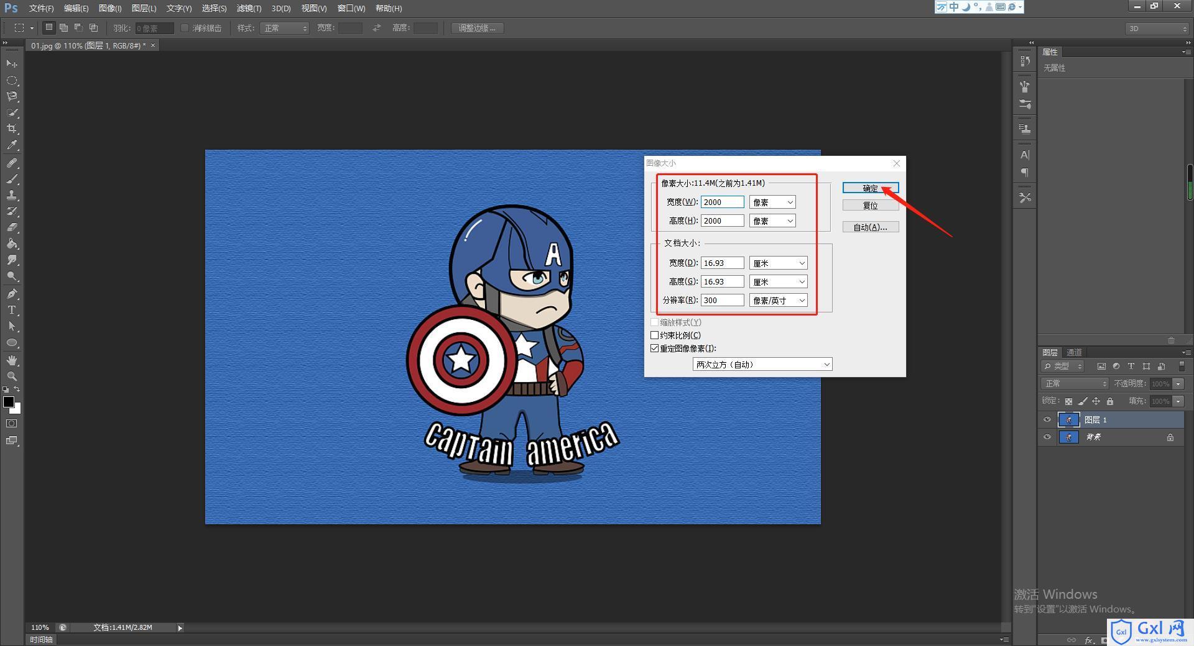Select the Eraser tool
This screenshot has width=1194, height=646.
(12, 227)
